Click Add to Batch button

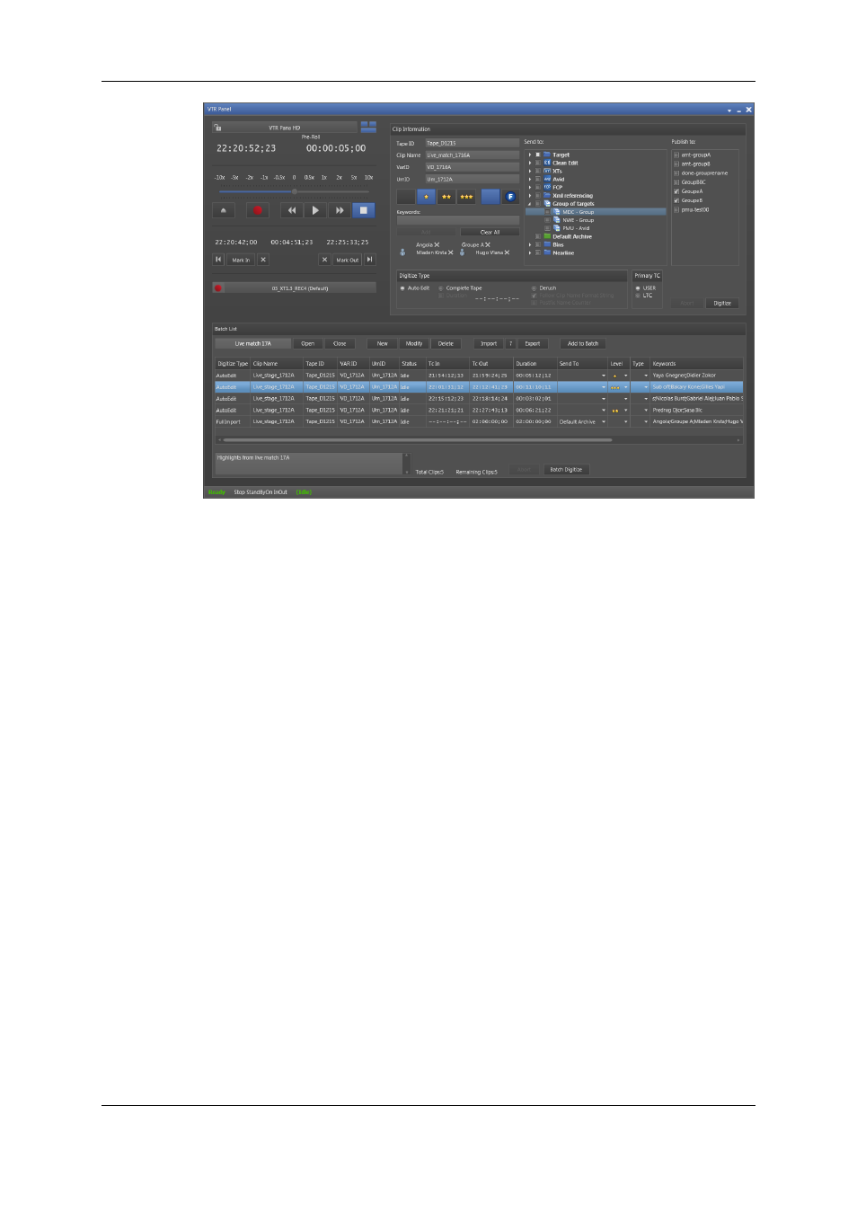tap(583, 343)
